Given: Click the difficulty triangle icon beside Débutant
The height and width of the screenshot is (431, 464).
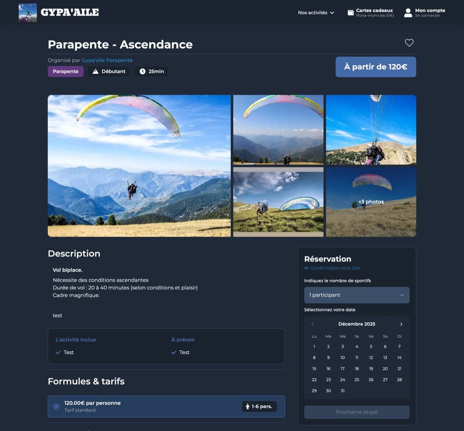Looking at the screenshot, I should pyautogui.click(x=95, y=71).
